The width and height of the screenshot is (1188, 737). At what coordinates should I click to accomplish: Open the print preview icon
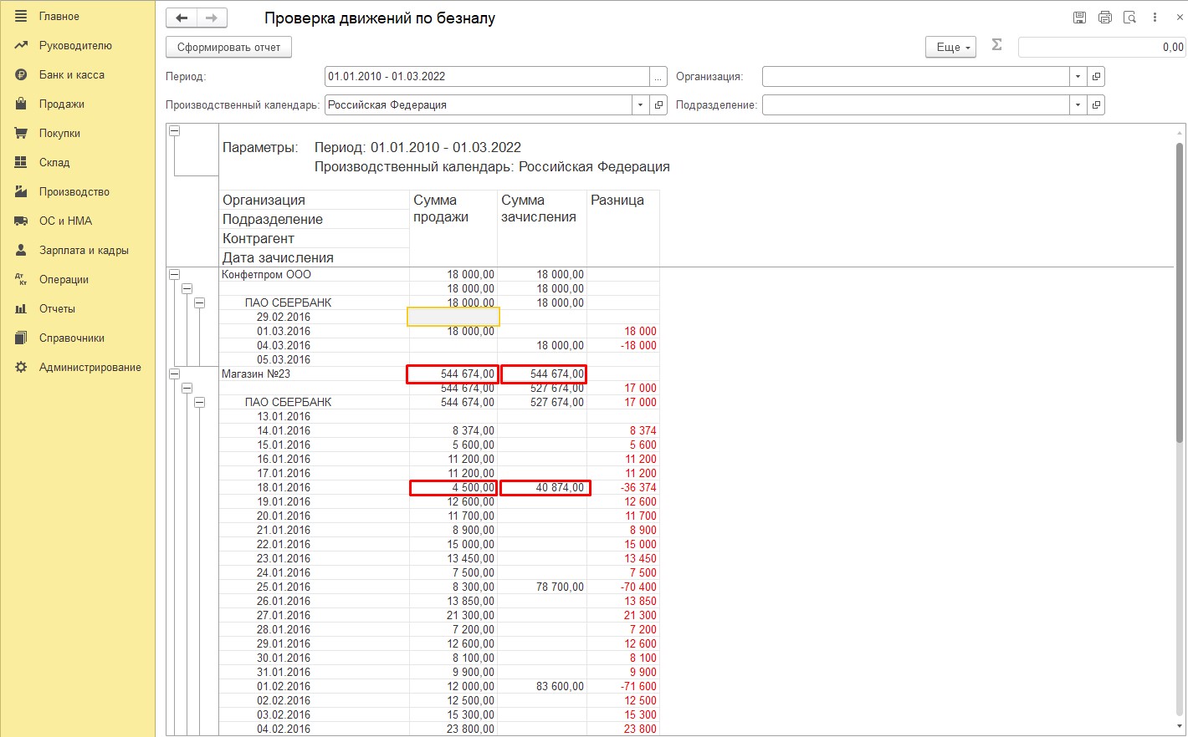tap(1129, 18)
